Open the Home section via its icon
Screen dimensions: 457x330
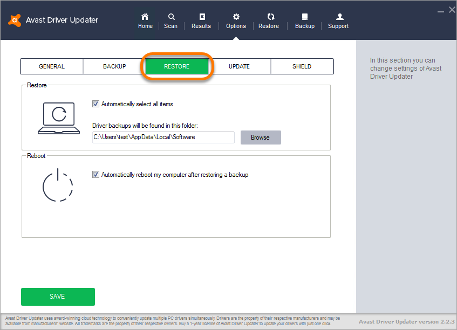point(145,20)
